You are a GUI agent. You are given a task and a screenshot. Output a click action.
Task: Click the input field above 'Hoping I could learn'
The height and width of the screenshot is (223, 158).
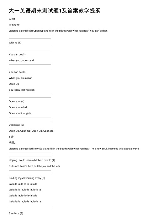30,155
